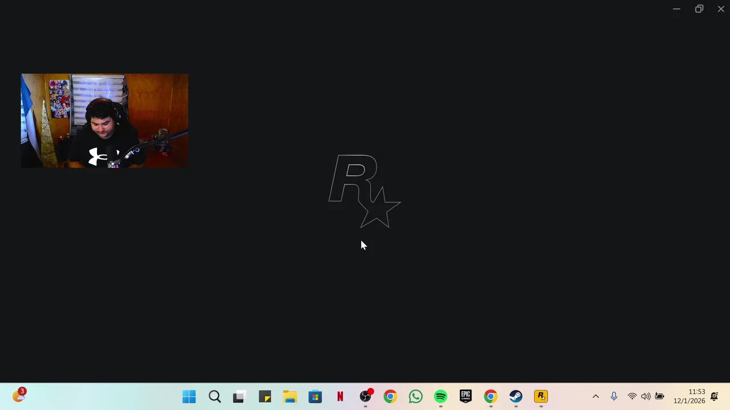Click the battery status tray icon
The image size is (730, 410).
[x=659, y=396]
